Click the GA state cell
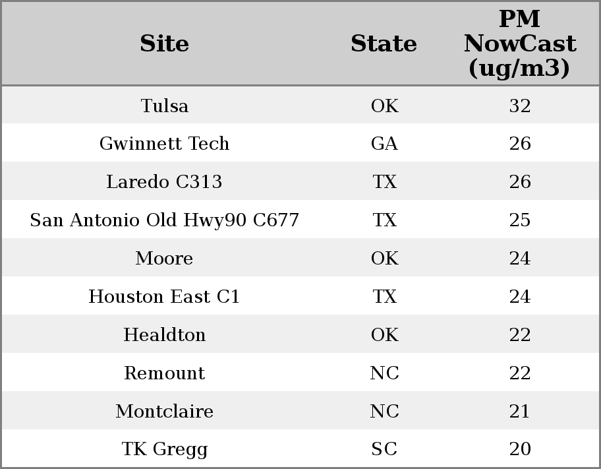Image resolution: width=601 pixels, height=469 pixels. coord(384,143)
